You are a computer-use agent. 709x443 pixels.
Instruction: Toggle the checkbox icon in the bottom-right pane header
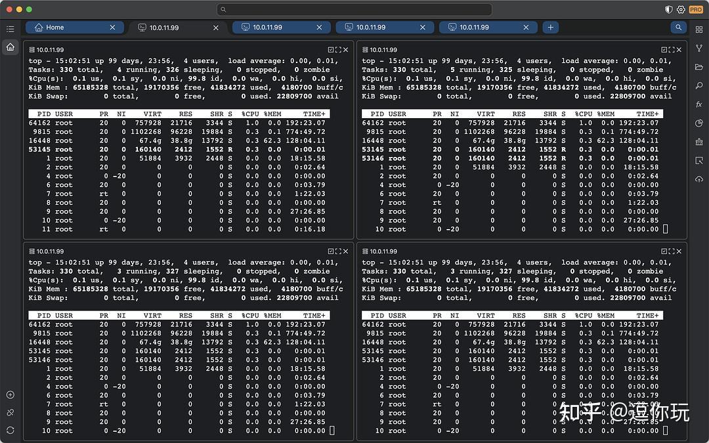coord(664,251)
